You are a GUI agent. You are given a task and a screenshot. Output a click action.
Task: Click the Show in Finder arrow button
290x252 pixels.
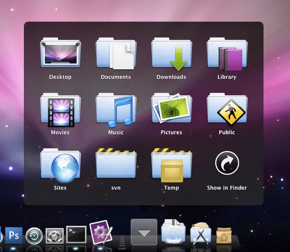click(227, 163)
